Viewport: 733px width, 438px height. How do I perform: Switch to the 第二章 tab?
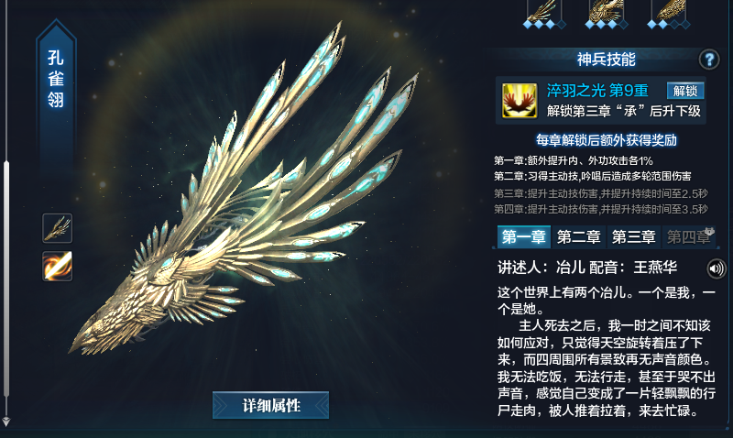click(x=578, y=236)
